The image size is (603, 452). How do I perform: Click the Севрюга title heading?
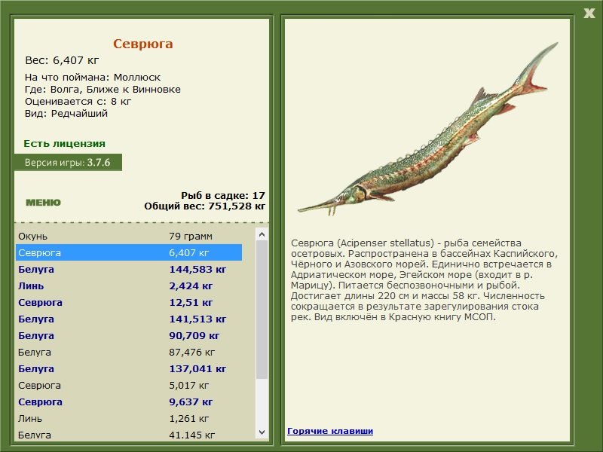[142, 44]
